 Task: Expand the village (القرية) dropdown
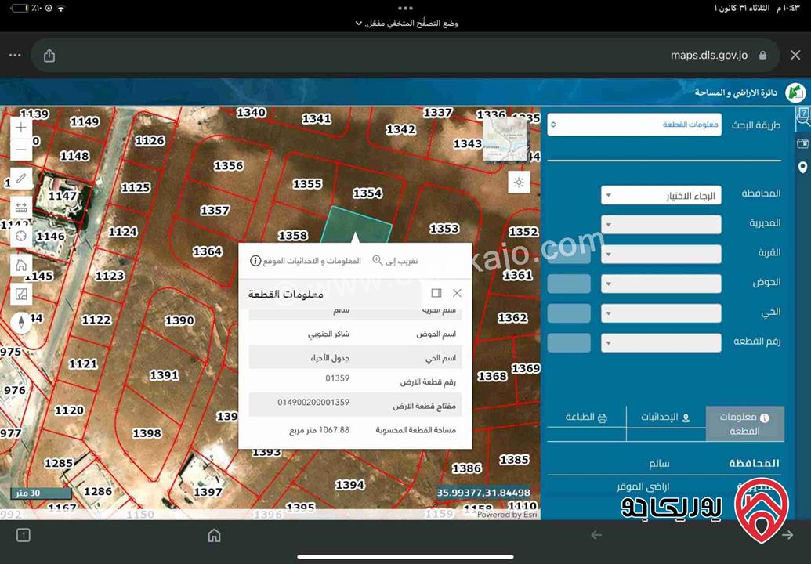(x=661, y=254)
